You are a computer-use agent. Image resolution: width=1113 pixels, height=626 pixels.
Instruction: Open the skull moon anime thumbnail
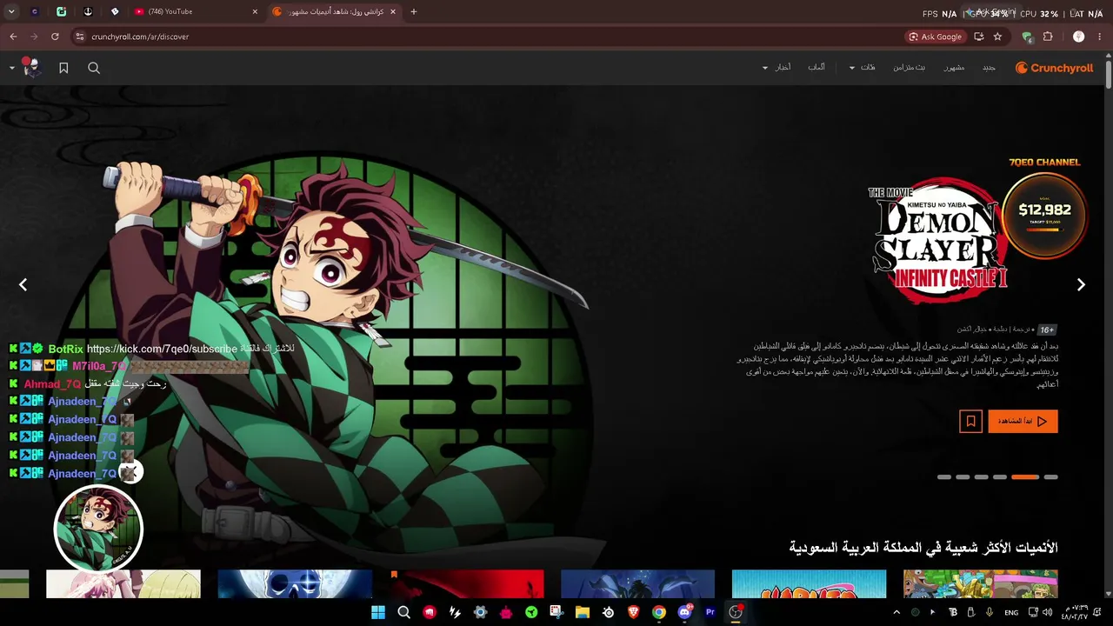click(295, 584)
